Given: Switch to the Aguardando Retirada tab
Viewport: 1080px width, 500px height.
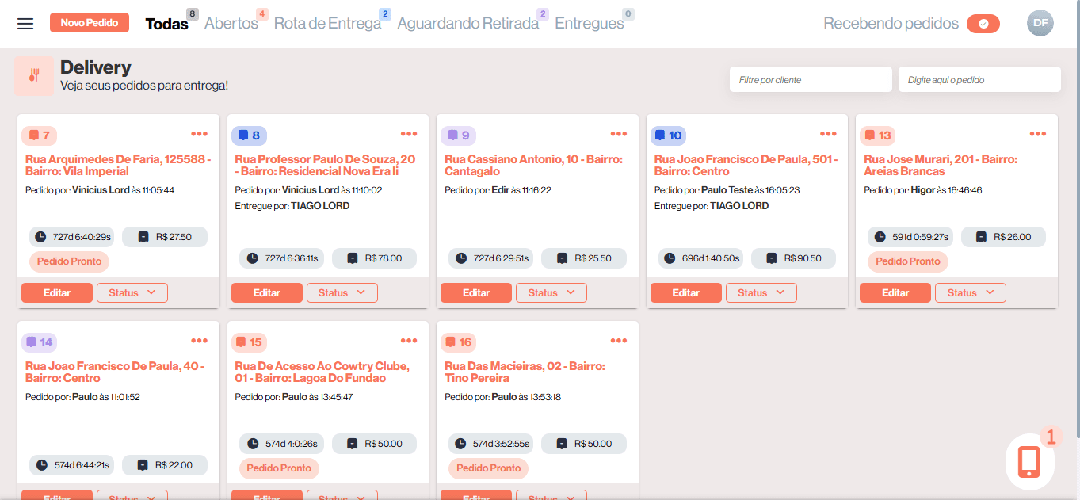Looking at the screenshot, I should 467,24.
